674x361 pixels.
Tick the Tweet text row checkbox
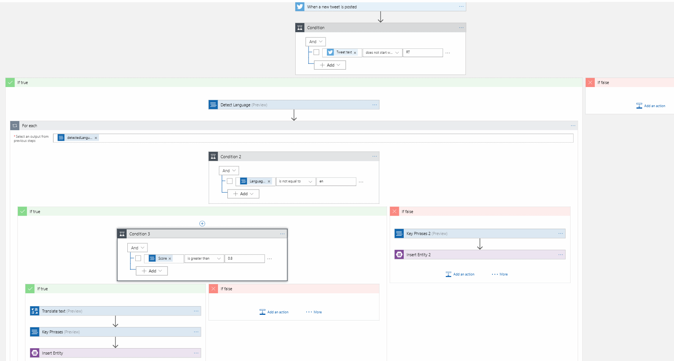(316, 52)
